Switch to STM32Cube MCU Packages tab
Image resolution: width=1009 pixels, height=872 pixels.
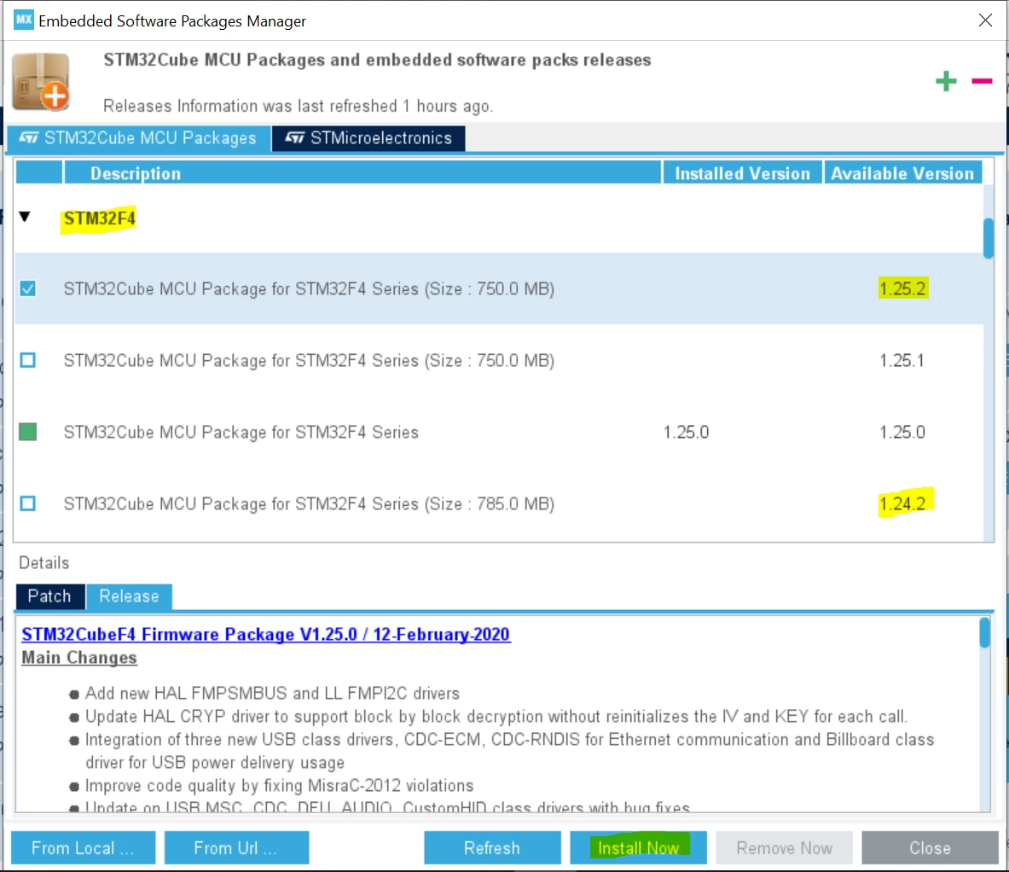pyautogui.click(x=137, y=138)
